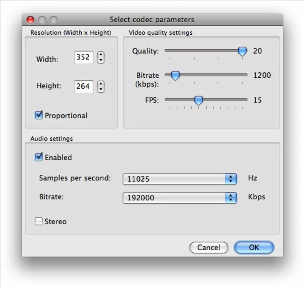Viewport: 305px width, 287px height.
Task: Click the Select codec parameters title bar
Action: click(152, 20)
